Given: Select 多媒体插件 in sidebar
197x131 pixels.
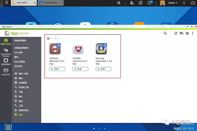Looking at the screenshot, I should point(6,62).
